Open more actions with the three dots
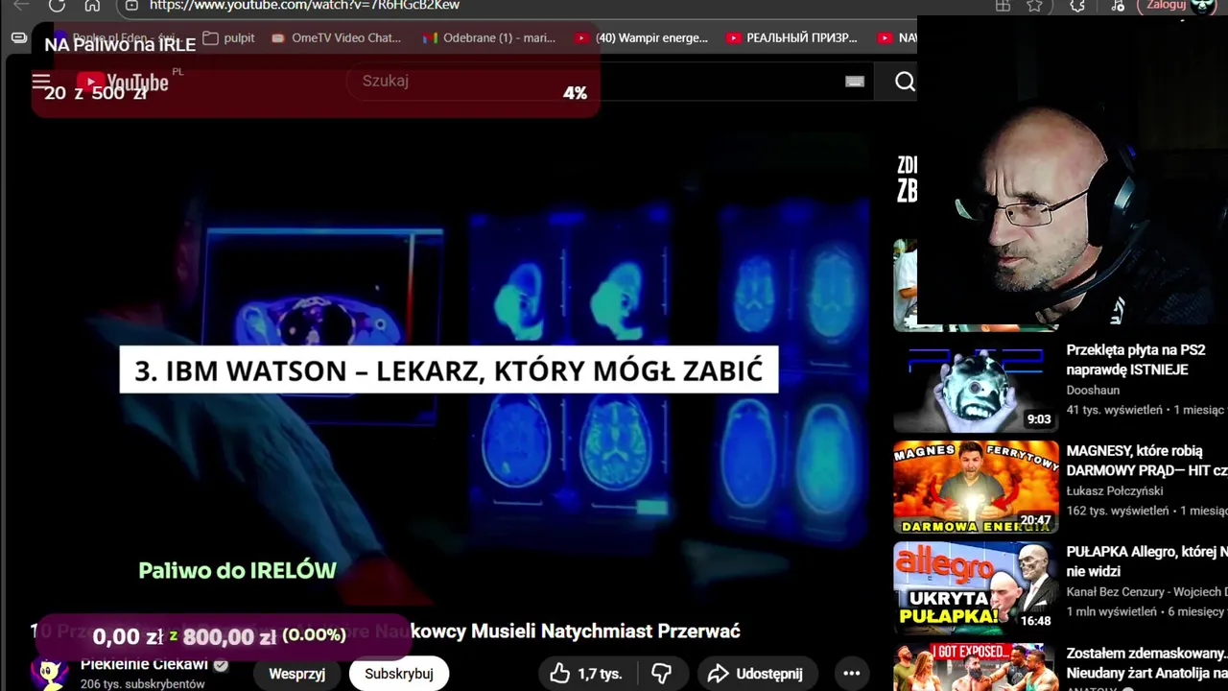Image resolution: width=1228 pixels, height=691 pixels. click(x=851, y=674)
